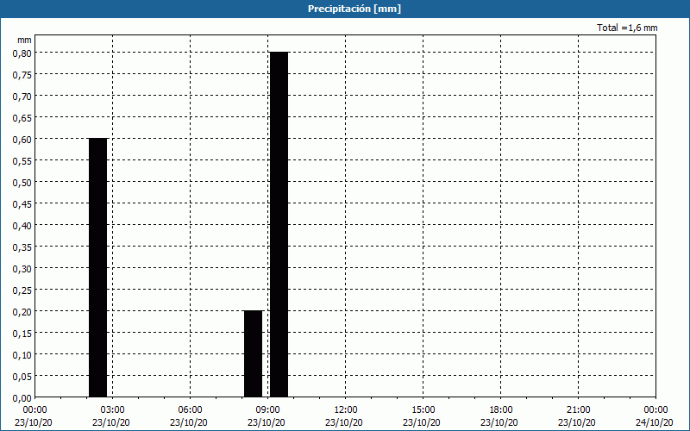The height and width of the screenshot is (431, 690).
Task: Click the 00:00 time label for 24/10/20
Action: pos(655,410)
